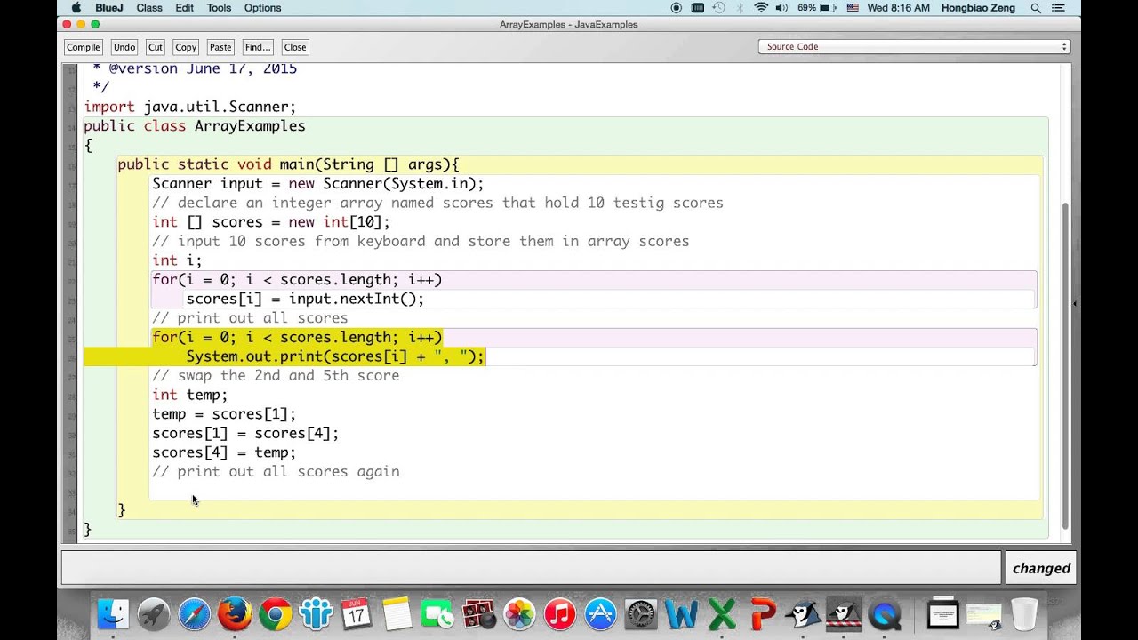Launch Firefox from the dock
This screenshot has height=640, width=1138.
tap(235, 614)
